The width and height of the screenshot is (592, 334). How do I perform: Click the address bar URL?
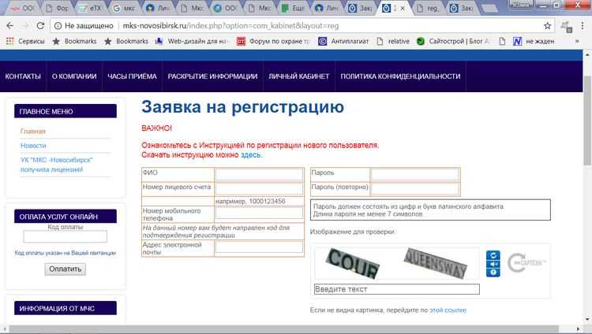230,26
